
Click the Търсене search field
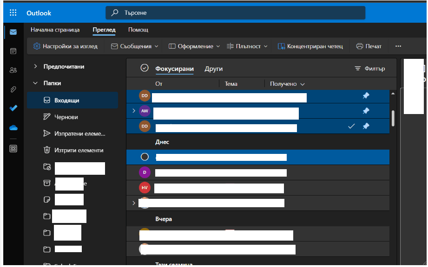(235, 13)
